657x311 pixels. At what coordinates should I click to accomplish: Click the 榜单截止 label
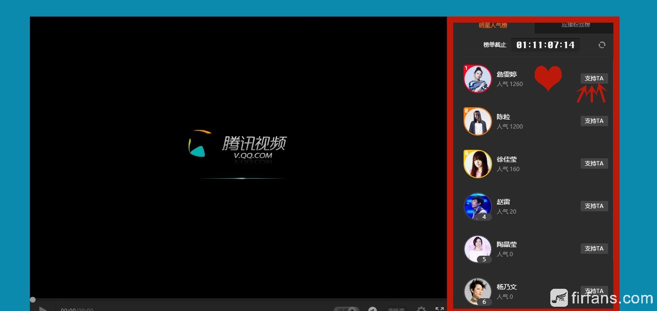tap(495, 45)
